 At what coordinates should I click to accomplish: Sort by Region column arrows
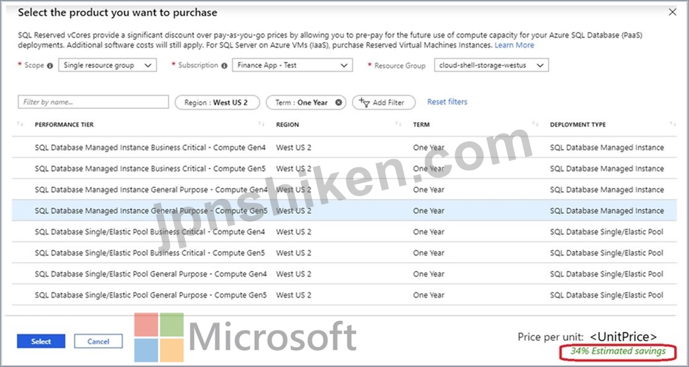(x=398, y=124)
